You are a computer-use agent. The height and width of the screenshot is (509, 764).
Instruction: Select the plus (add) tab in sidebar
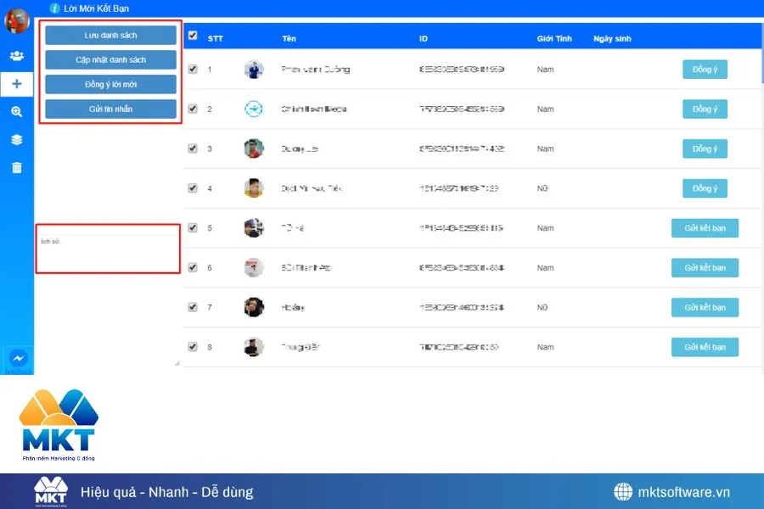17,83
